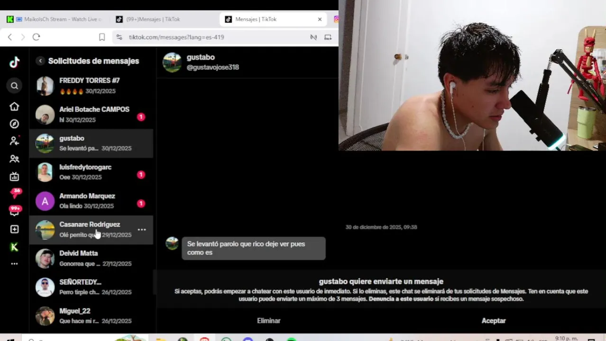
Task: Open the TikTok logo home link
Action: click(x=14, y=62)
